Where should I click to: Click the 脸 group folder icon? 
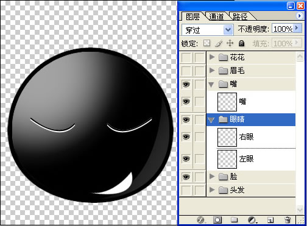pyautogui.click(x=223, y=177)
